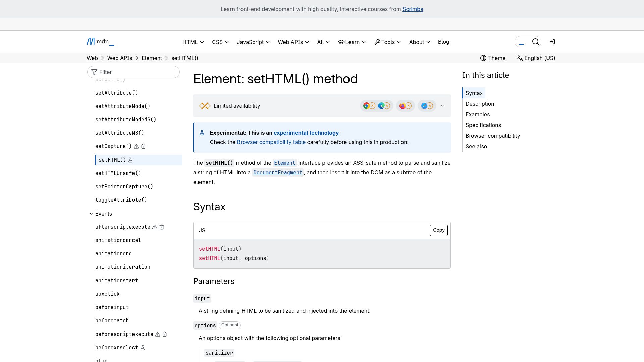Open the Browser compatibility table link
Screen dimensions: 644x362
pos(271,142)
